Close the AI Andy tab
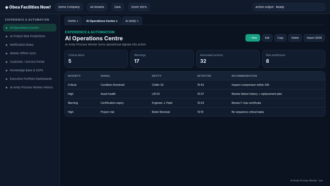Image resolution: width=330 pixels, height=186 pixels. coord(137,21)
